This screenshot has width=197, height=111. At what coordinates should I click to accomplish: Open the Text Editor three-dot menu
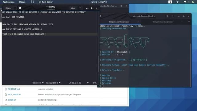click(x=81, y=8)
